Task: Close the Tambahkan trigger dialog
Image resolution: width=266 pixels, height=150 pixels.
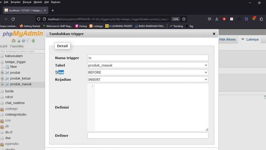Action: (x=214, y=34)
